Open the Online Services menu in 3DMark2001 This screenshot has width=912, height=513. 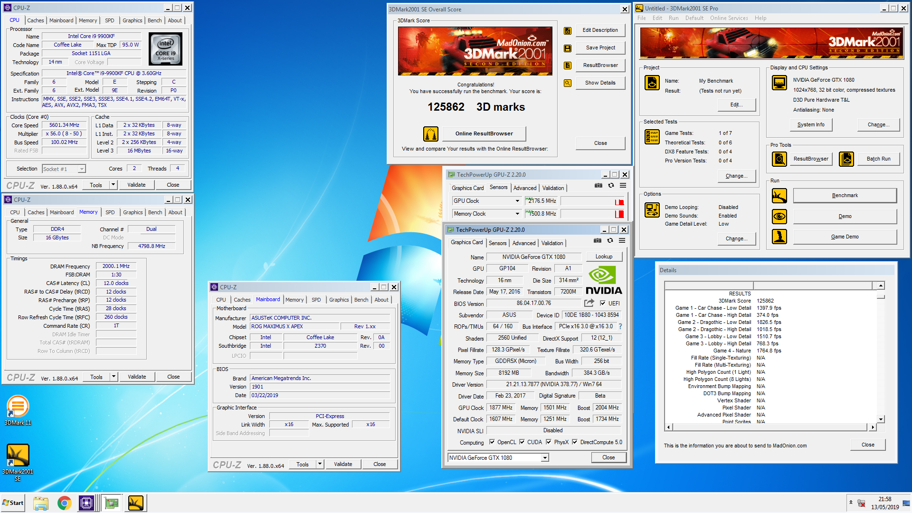(729, 18)
